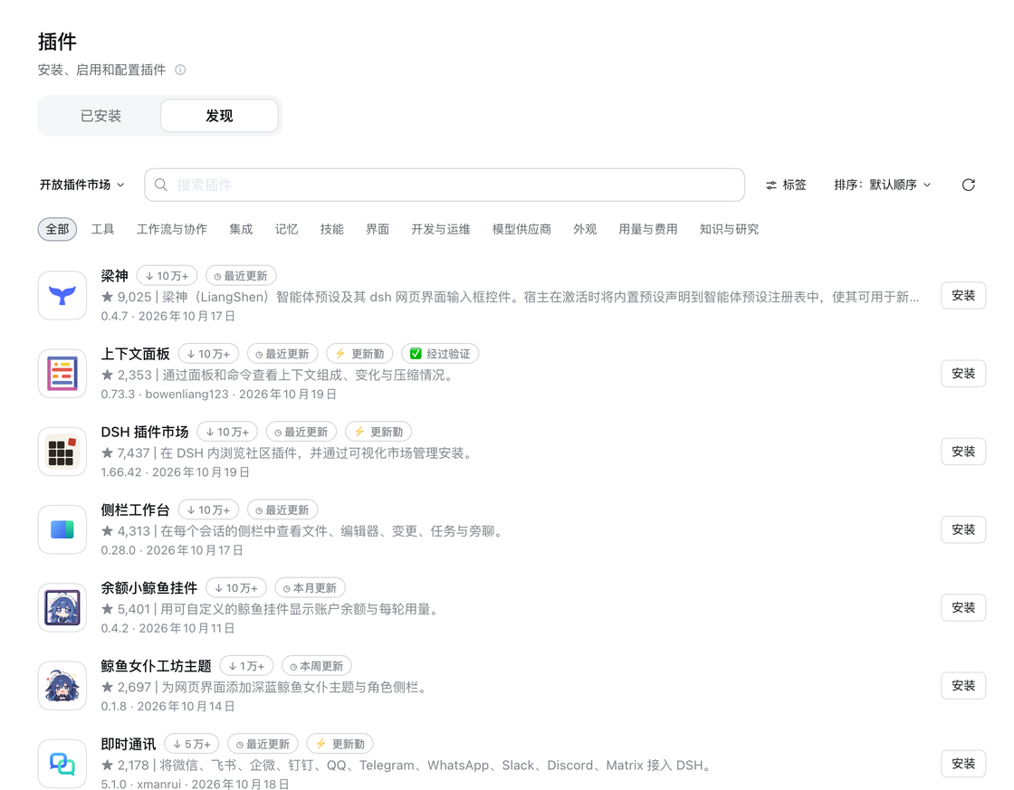Open the 余额小鲸鱼挂件 title

[149, 587]
